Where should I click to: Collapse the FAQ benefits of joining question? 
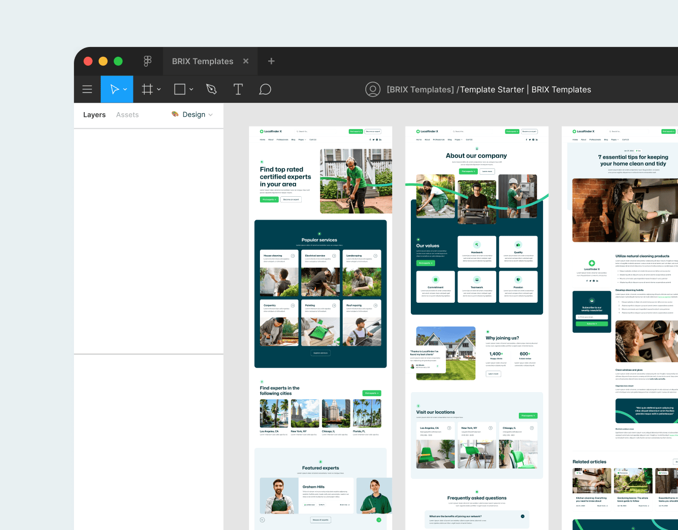(522, 516)
